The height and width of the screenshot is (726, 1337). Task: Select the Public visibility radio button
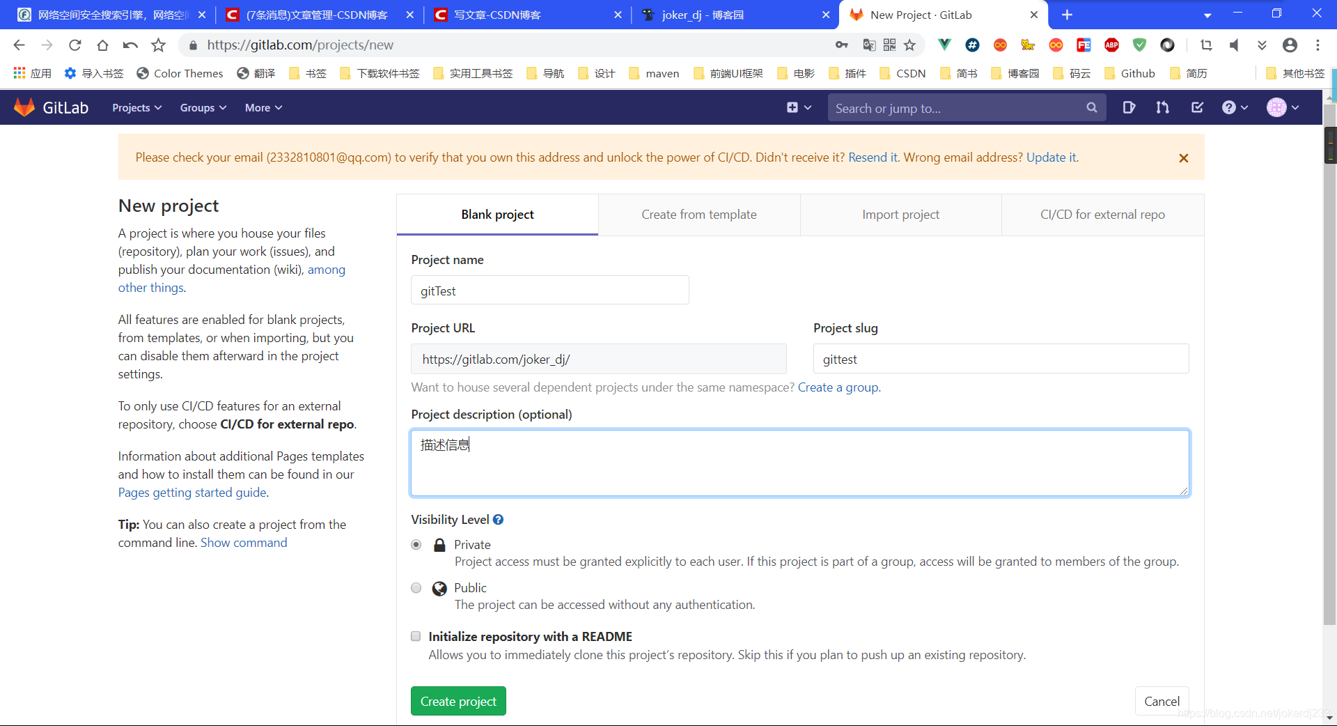416,588
